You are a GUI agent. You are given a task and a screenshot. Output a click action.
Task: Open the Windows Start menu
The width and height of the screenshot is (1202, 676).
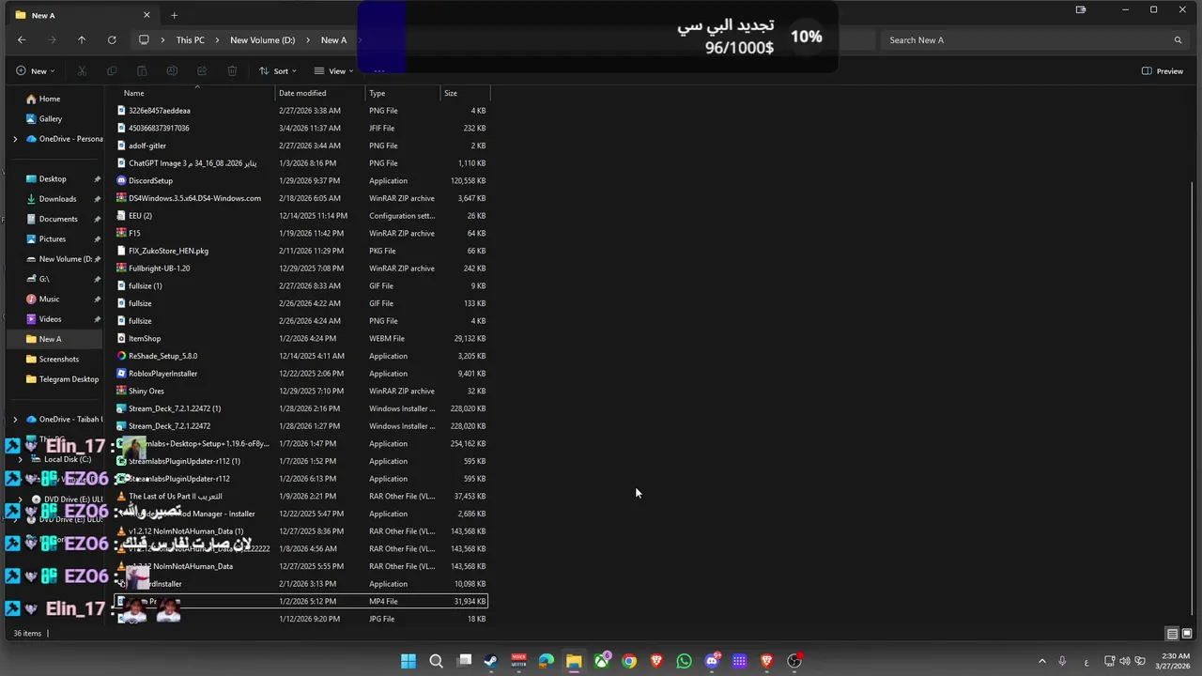408,661
